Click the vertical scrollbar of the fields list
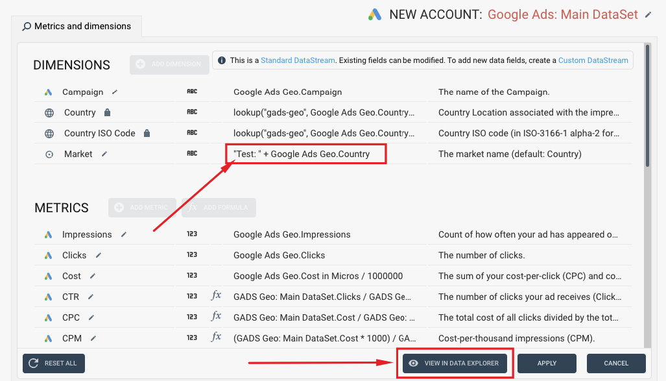The height and width of the screenshot is (381, 666). tap(647, 106)
